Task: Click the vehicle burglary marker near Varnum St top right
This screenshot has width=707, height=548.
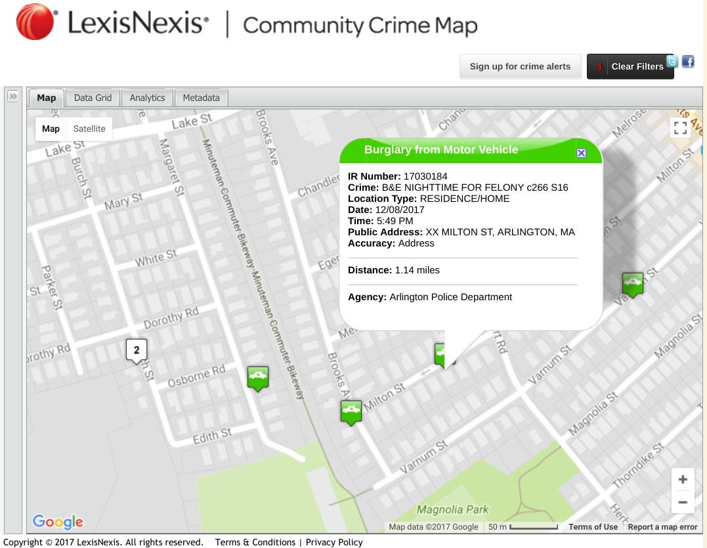Action: (632, 284)
